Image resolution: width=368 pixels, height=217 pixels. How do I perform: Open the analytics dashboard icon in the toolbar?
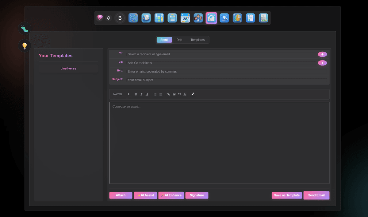[x=133, y=18]
